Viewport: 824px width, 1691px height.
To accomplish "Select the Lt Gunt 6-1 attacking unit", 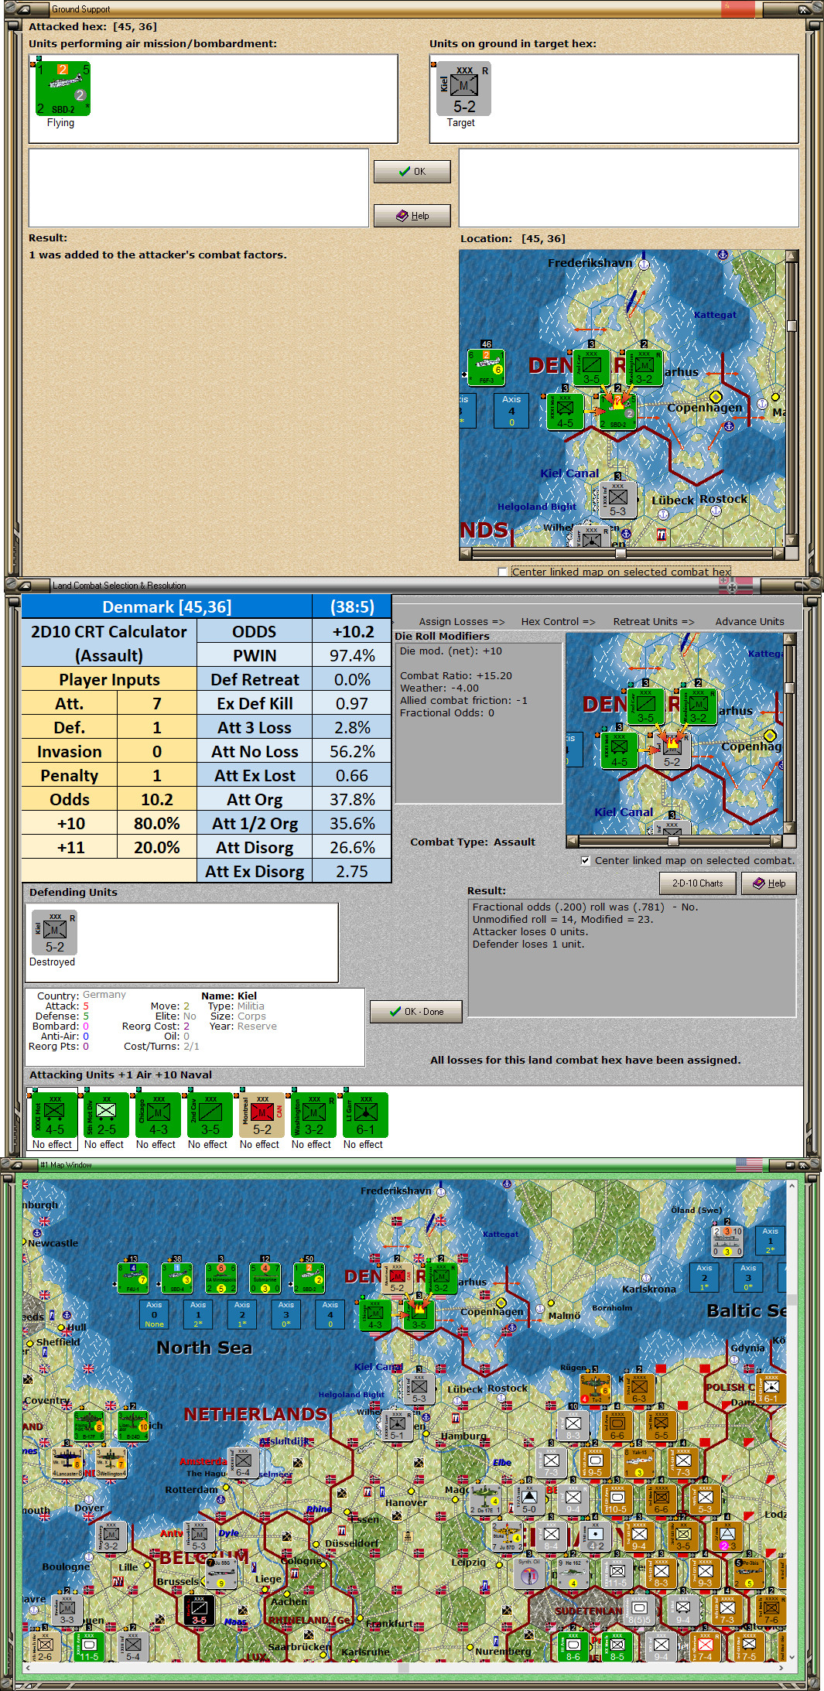I will (365, 1115).
